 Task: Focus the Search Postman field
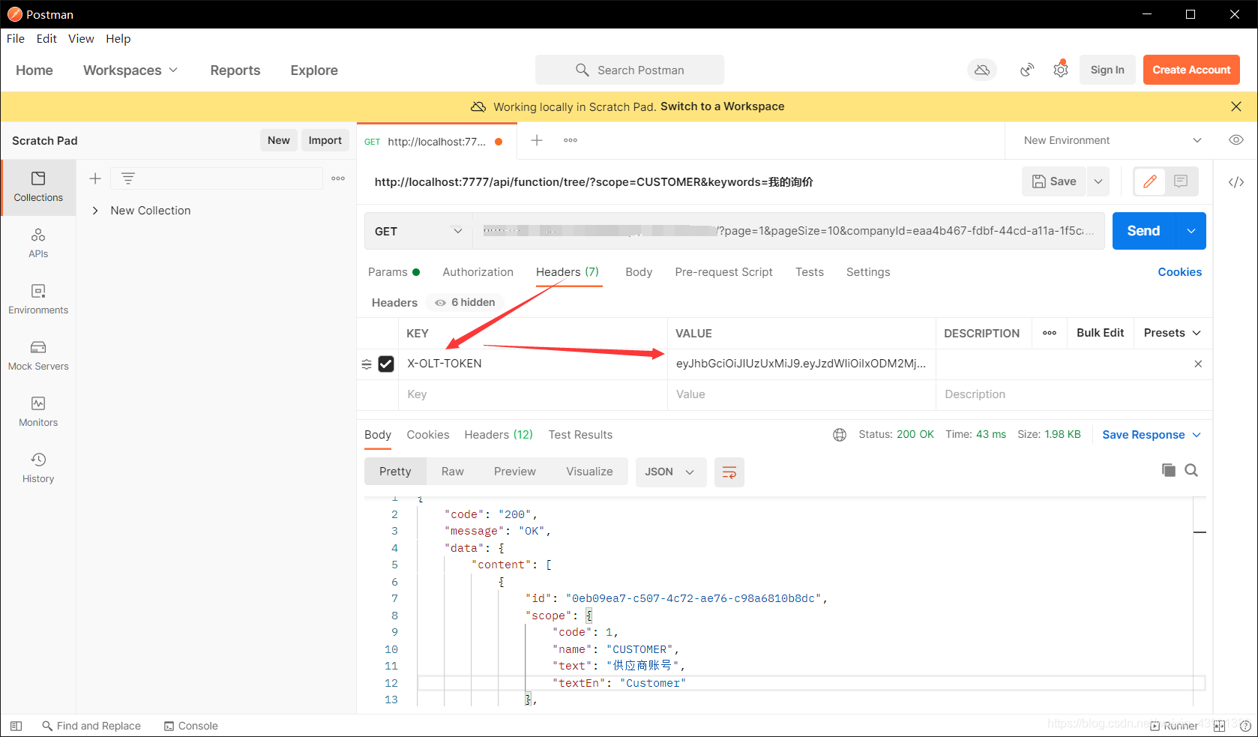coord(630,70)
